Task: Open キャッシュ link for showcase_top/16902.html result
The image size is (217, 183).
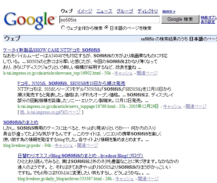Action: 123,73
